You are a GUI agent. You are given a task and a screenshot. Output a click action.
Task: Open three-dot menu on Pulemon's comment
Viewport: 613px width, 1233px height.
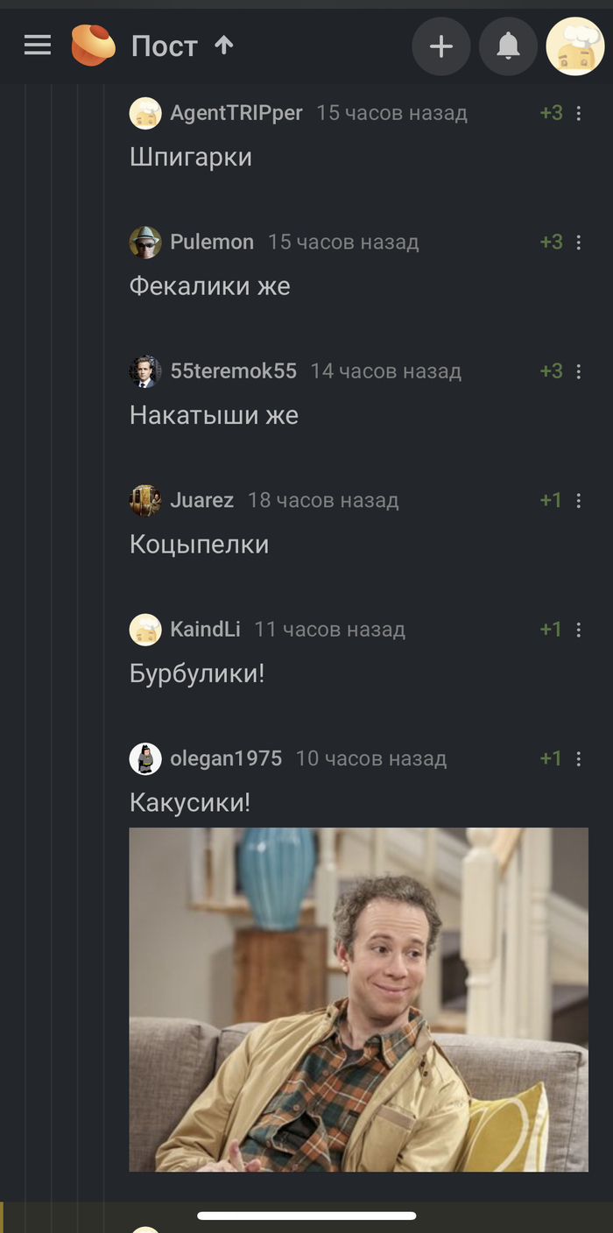(x=579, y=242)
